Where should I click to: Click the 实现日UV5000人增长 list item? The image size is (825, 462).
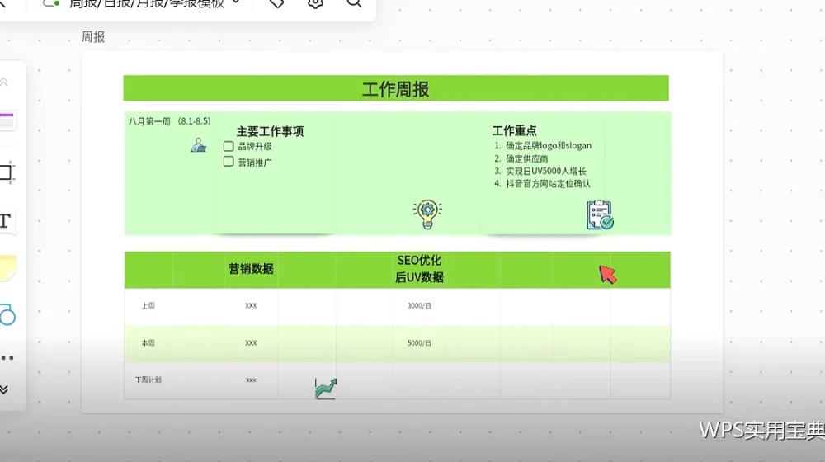click(546, 171)
